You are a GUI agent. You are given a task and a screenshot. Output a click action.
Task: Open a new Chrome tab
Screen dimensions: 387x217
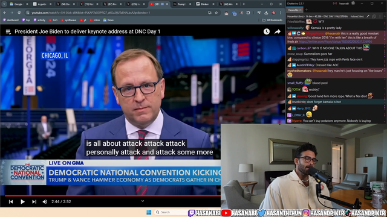pos(244,4)
